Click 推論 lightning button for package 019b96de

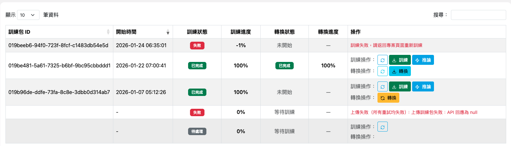tap(423, 87)
